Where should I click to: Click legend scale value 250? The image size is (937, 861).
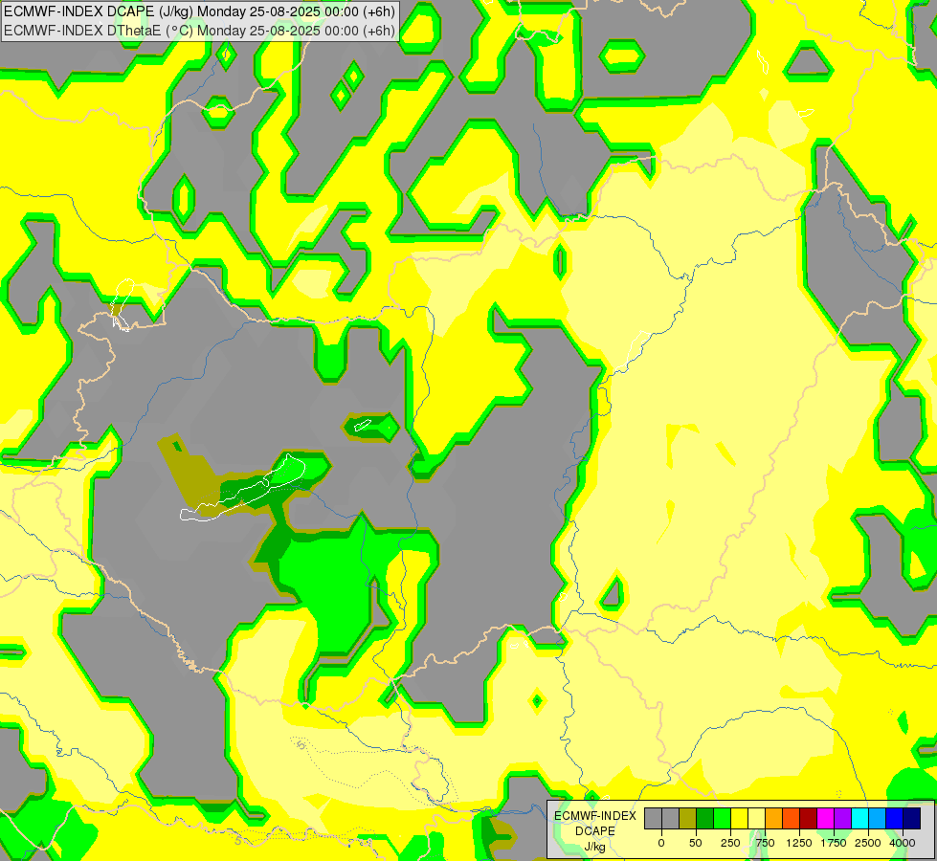click(x=730, y=843)
